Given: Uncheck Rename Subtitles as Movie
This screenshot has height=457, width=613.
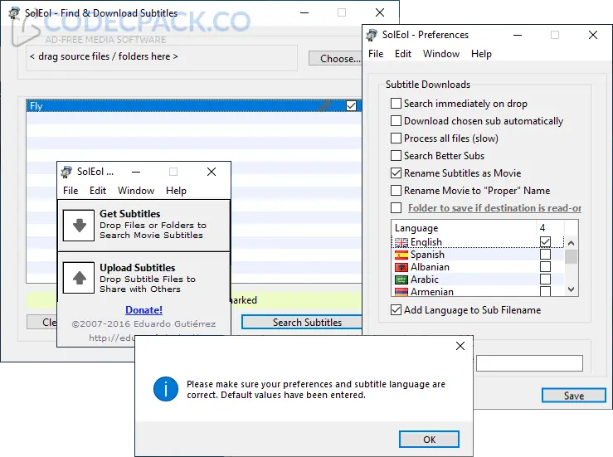Looking at the screenshot, I should 396,173.
